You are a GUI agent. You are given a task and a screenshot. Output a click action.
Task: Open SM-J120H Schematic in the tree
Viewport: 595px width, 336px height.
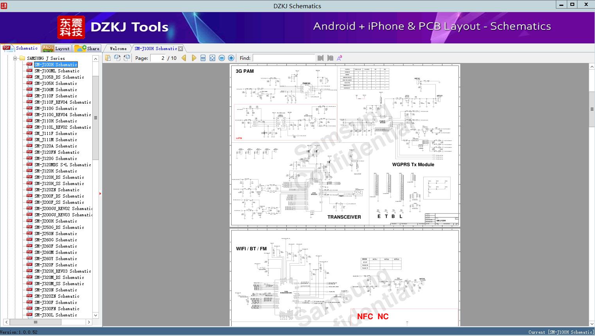click(56, 171)
